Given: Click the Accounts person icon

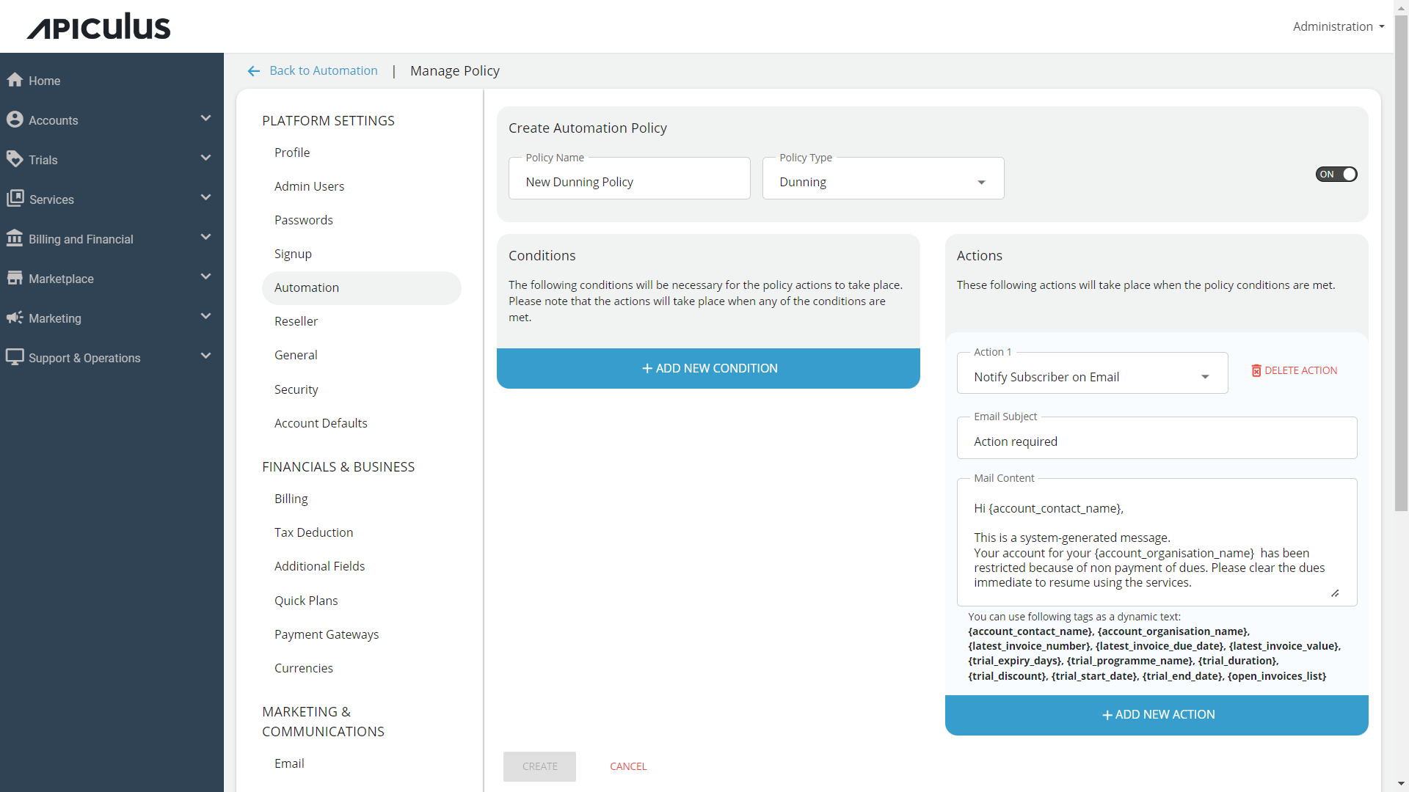Looking at the screenshot, I should pyautogui.click(x=15, y=120).
